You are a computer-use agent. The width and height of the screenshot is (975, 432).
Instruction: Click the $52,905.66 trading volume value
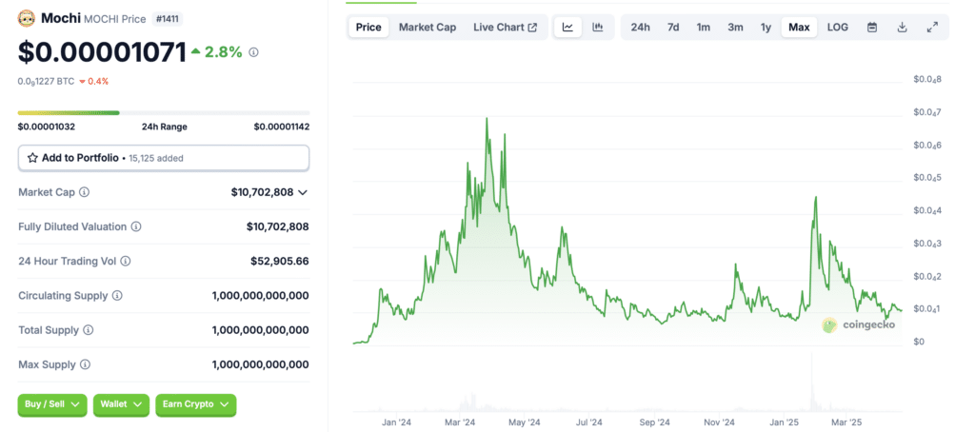point(280,261)
